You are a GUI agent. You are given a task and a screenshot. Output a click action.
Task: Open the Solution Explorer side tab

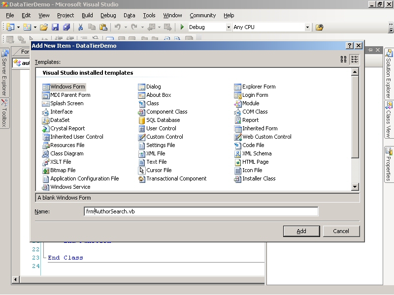(389, 74)
